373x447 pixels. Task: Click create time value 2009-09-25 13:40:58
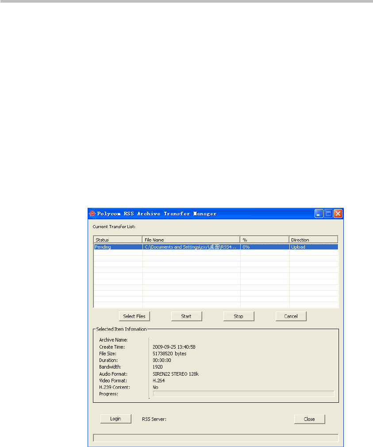coord(174,347)
